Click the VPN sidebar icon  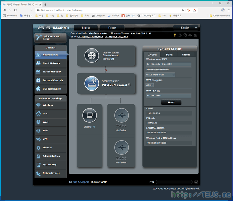coord(38,139)
